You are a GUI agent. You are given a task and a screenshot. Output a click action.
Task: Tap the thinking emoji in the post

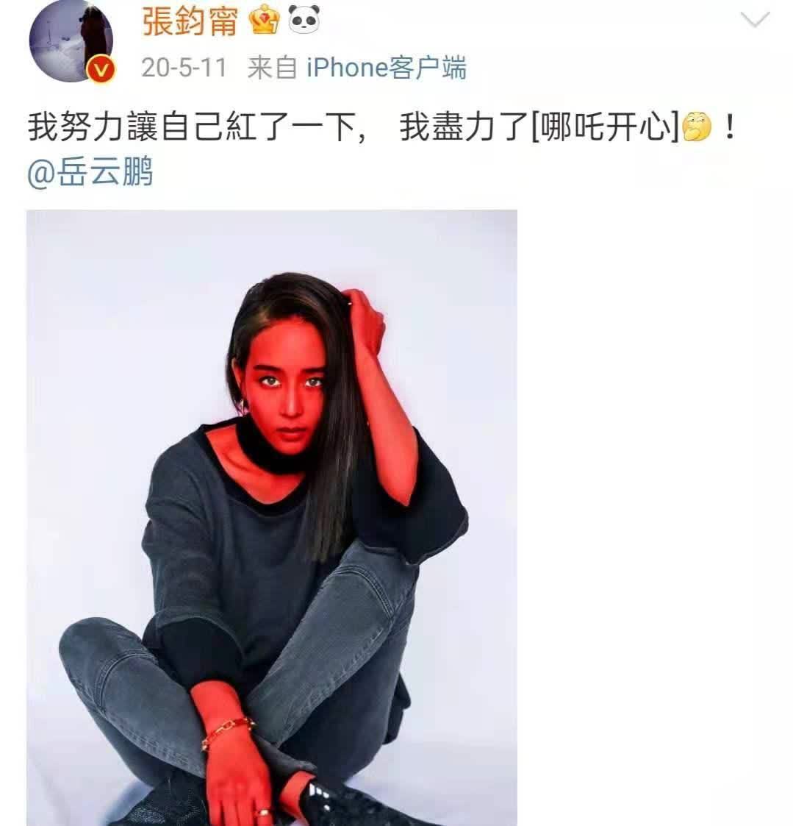click(x=696, y=127)
